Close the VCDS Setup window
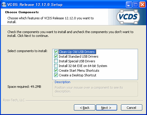Viewport: 147px width, 115px height. 142,5
